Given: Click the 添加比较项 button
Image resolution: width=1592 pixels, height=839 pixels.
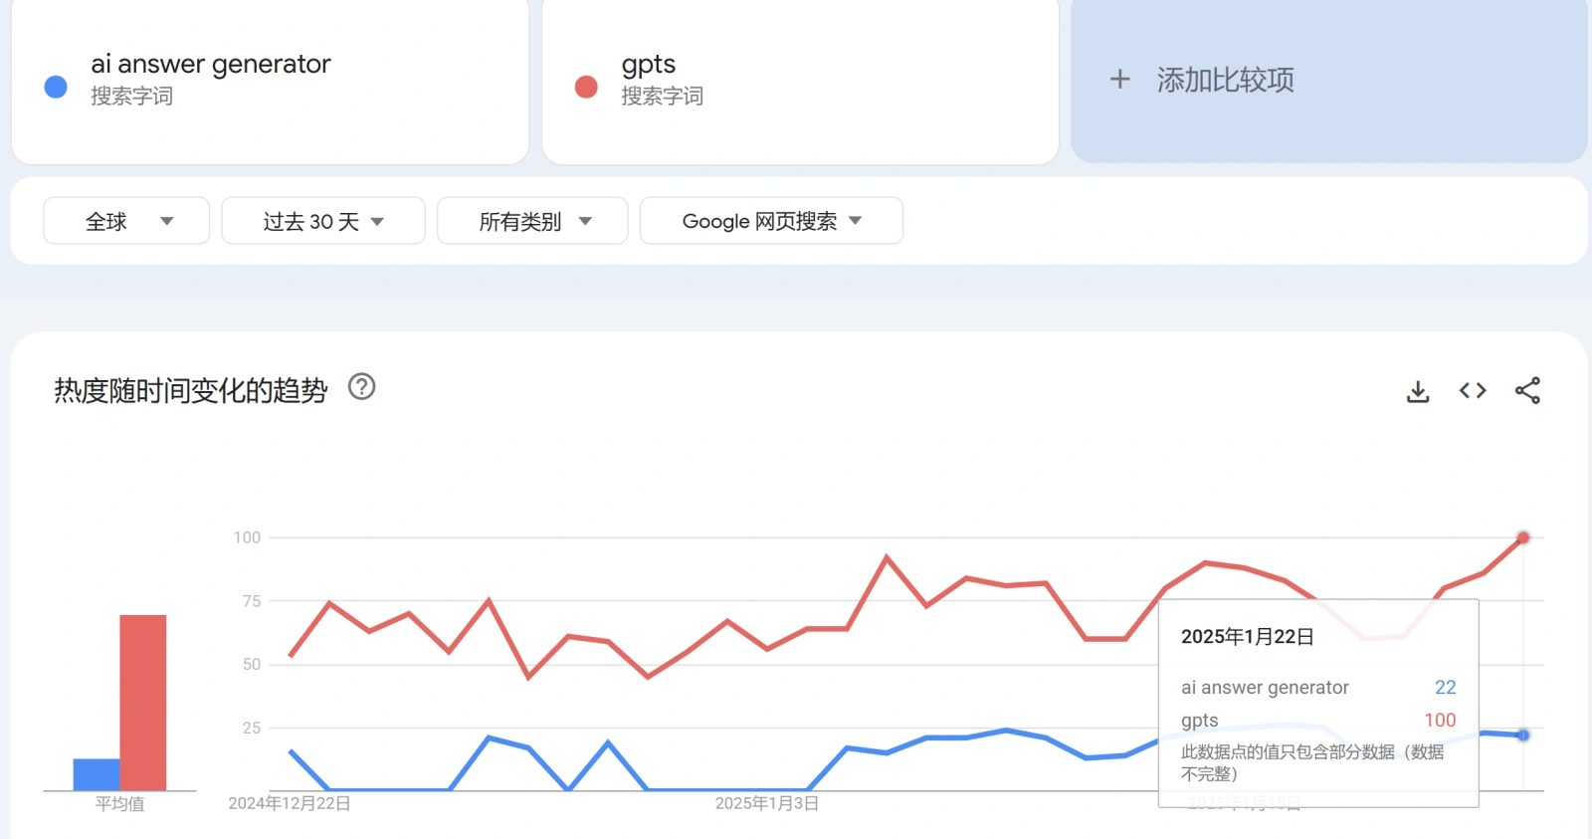Looking at the screenshot, I should tap(1226, 80).
